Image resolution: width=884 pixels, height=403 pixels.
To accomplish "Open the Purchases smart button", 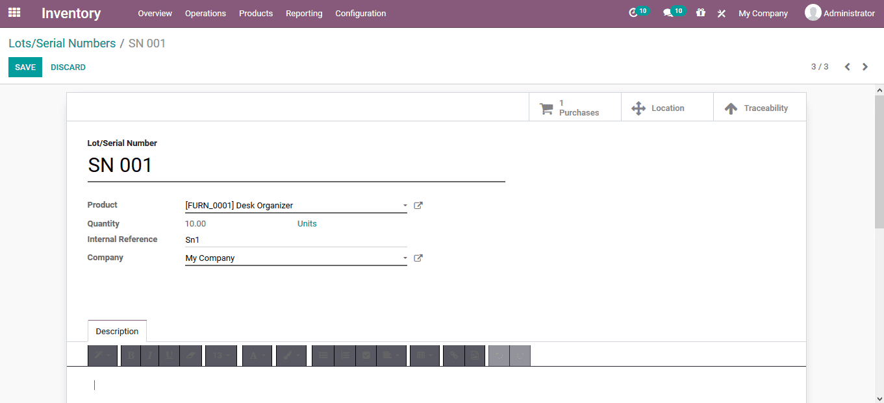I will 574,107.
